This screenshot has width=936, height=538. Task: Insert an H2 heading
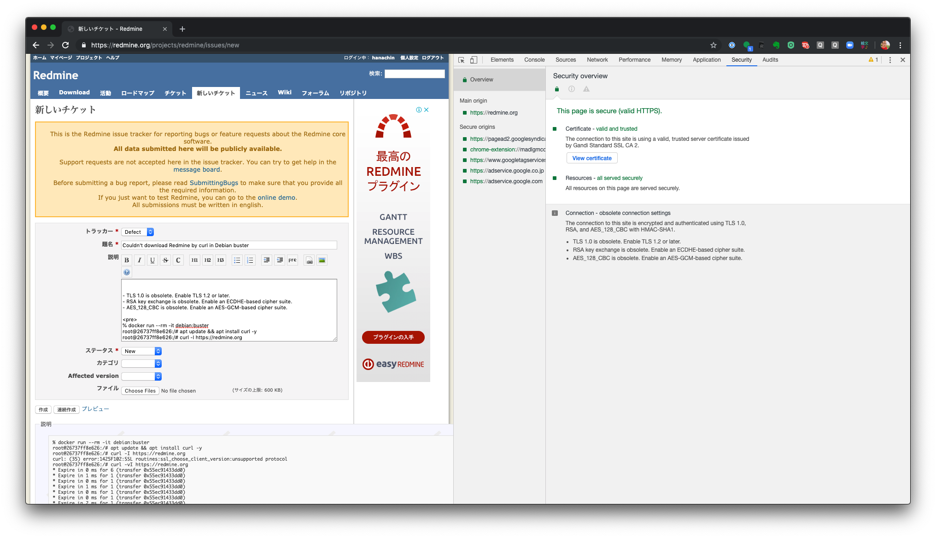point(208,260)
